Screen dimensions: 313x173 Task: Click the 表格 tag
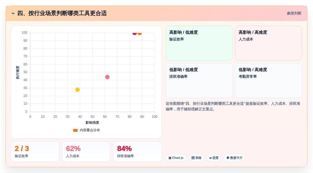196,158
